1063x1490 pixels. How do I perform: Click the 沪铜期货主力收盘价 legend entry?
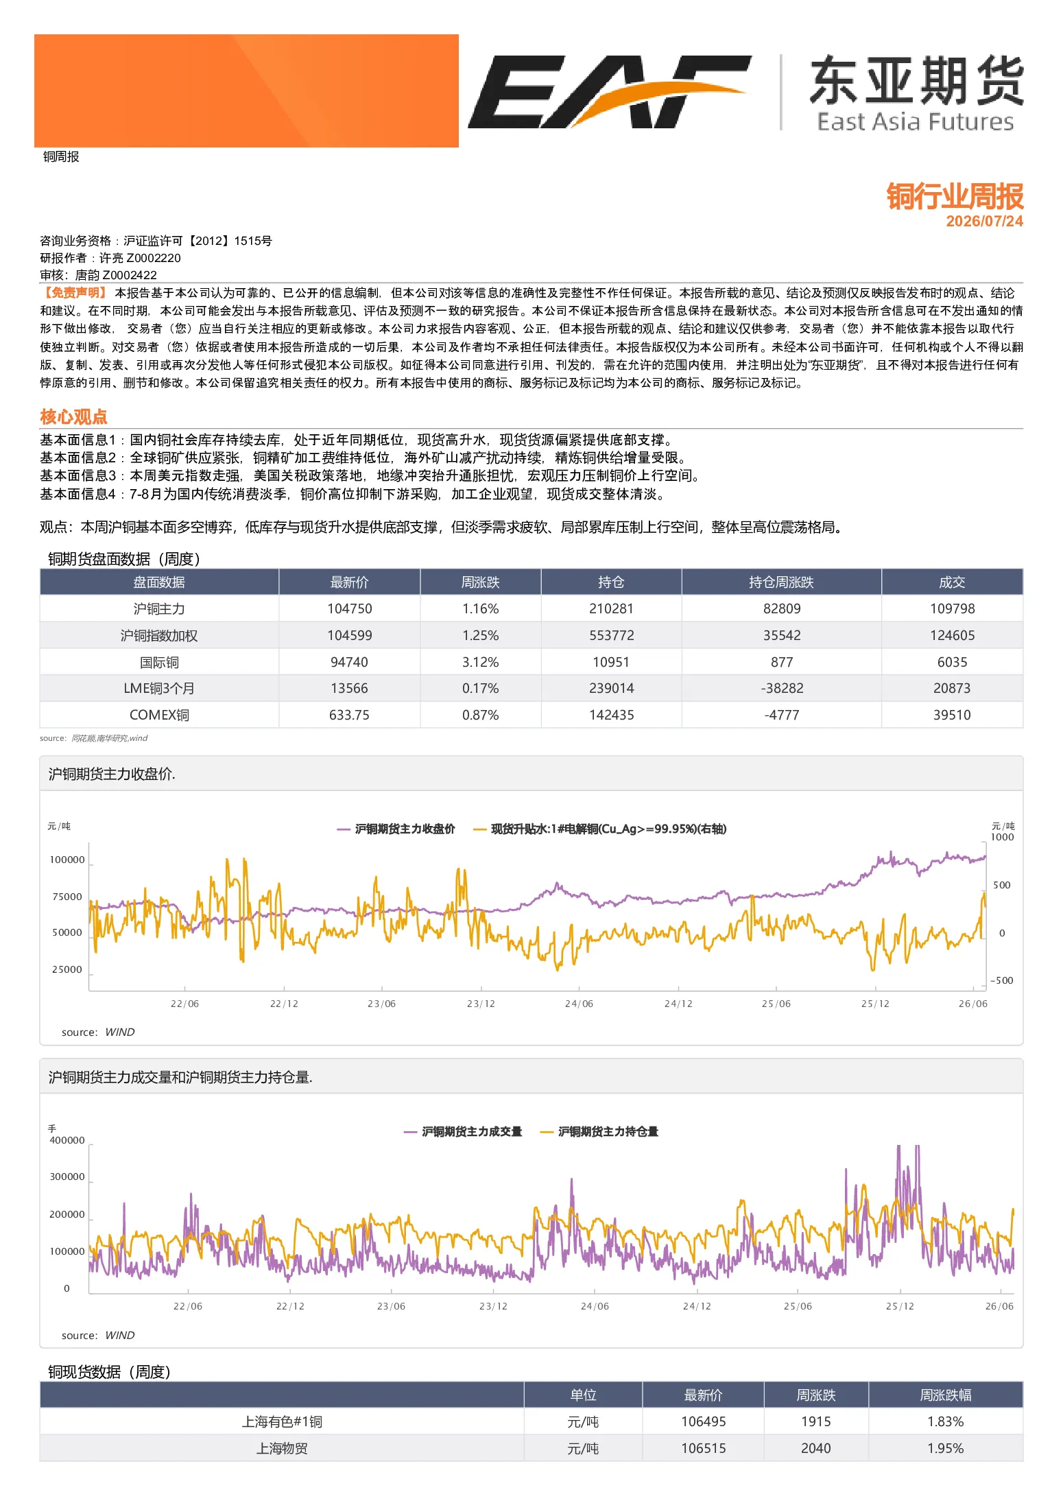(x=396, y=829)
